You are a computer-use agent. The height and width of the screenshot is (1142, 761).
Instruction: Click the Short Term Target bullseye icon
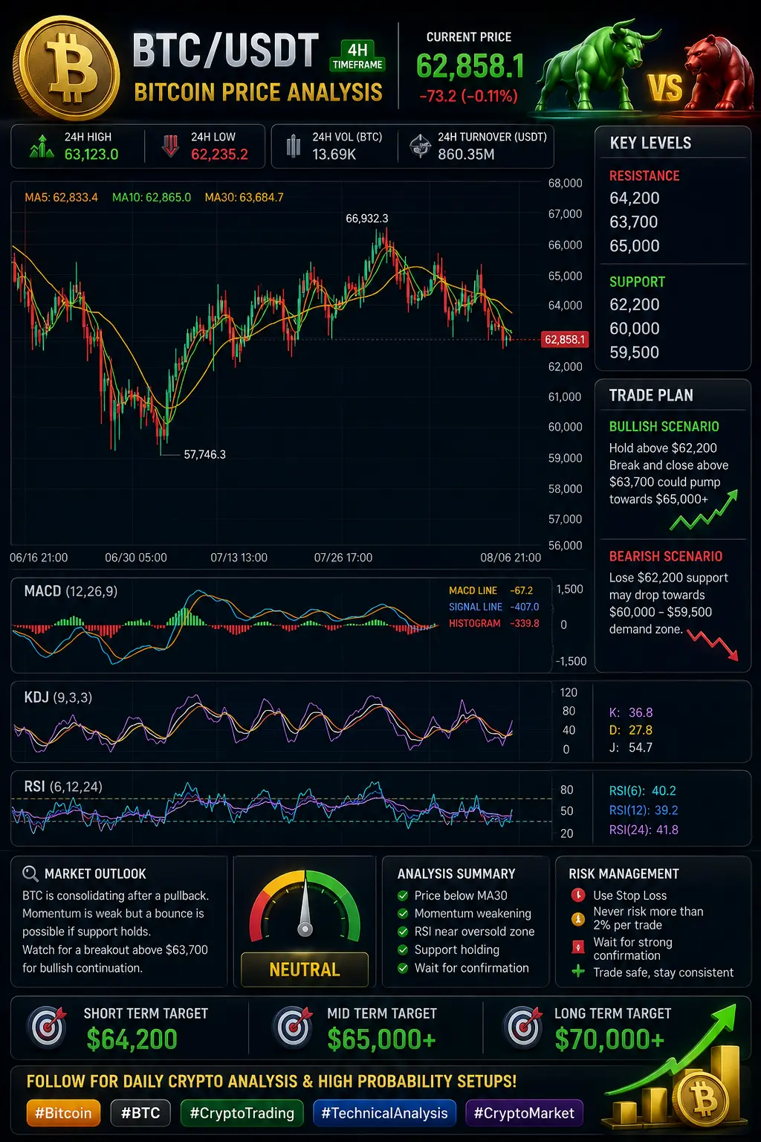pyautogui.click(x=48, y=1026)
